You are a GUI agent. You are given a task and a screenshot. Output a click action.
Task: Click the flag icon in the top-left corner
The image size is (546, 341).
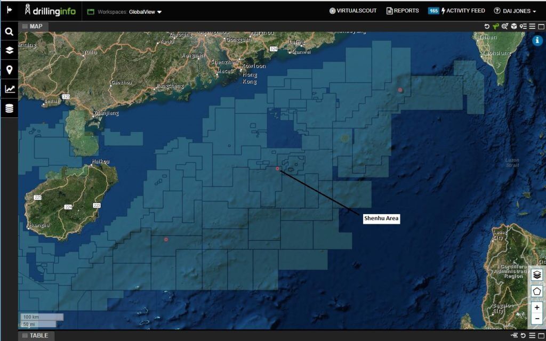10,10
